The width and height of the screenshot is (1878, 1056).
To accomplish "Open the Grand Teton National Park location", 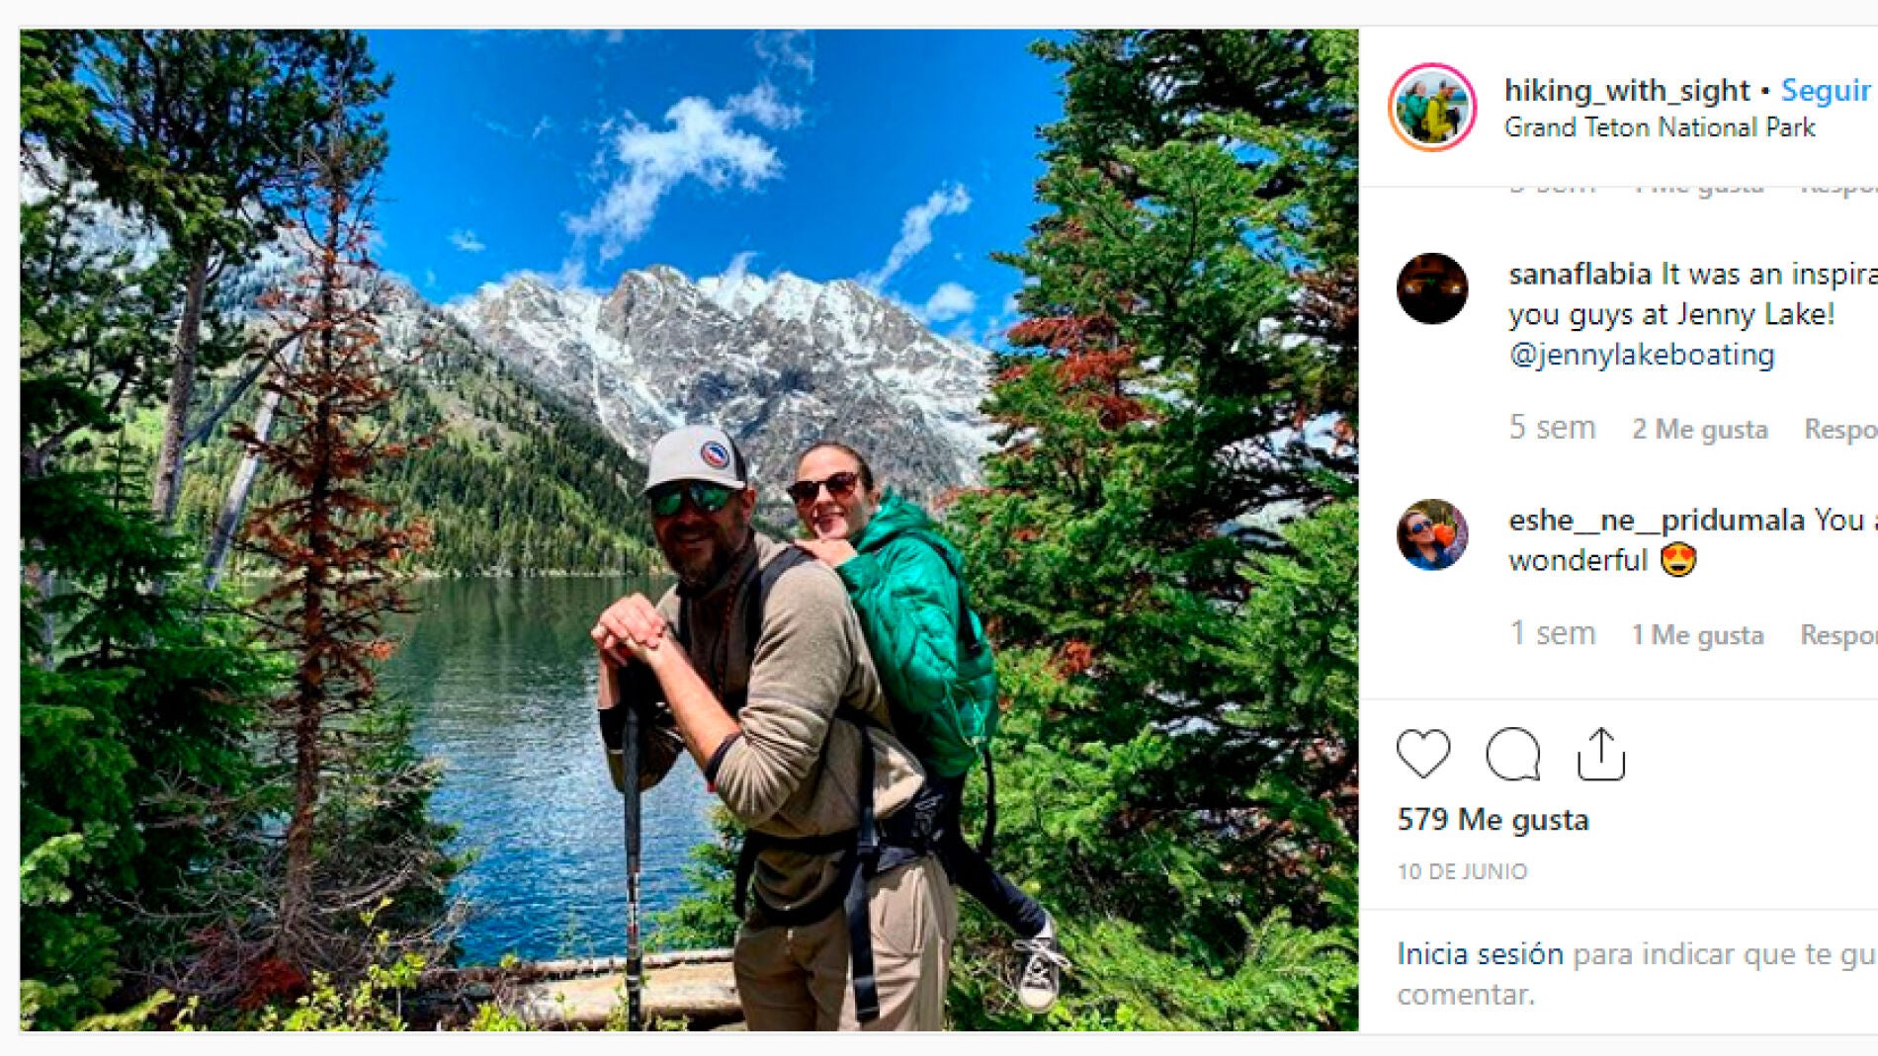I will point(1660,127).
